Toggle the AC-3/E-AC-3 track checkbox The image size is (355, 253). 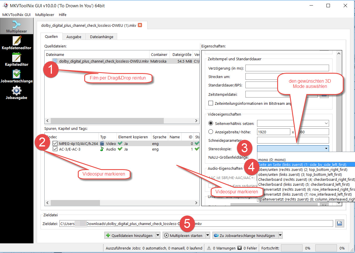55,149
